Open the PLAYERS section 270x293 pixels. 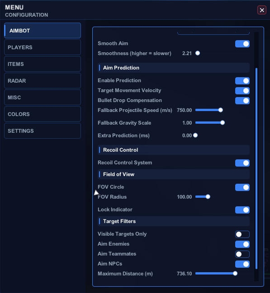coord(43,47)
